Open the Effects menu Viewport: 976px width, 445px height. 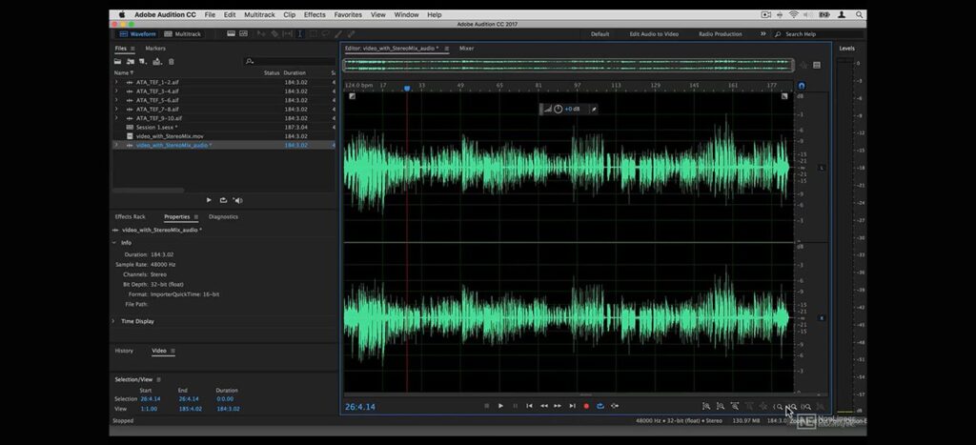point(315,14)
